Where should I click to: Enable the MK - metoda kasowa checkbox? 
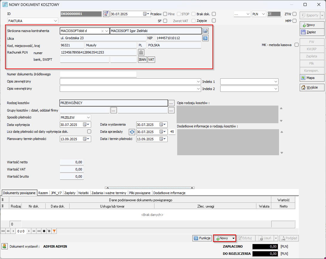pyautogui.click(x=296, y=45)
